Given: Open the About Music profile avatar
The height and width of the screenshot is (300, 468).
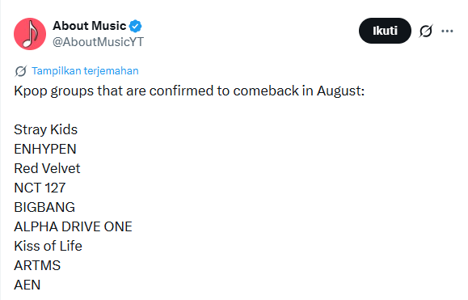Looking at the screenshot, I should pos(30,34).
